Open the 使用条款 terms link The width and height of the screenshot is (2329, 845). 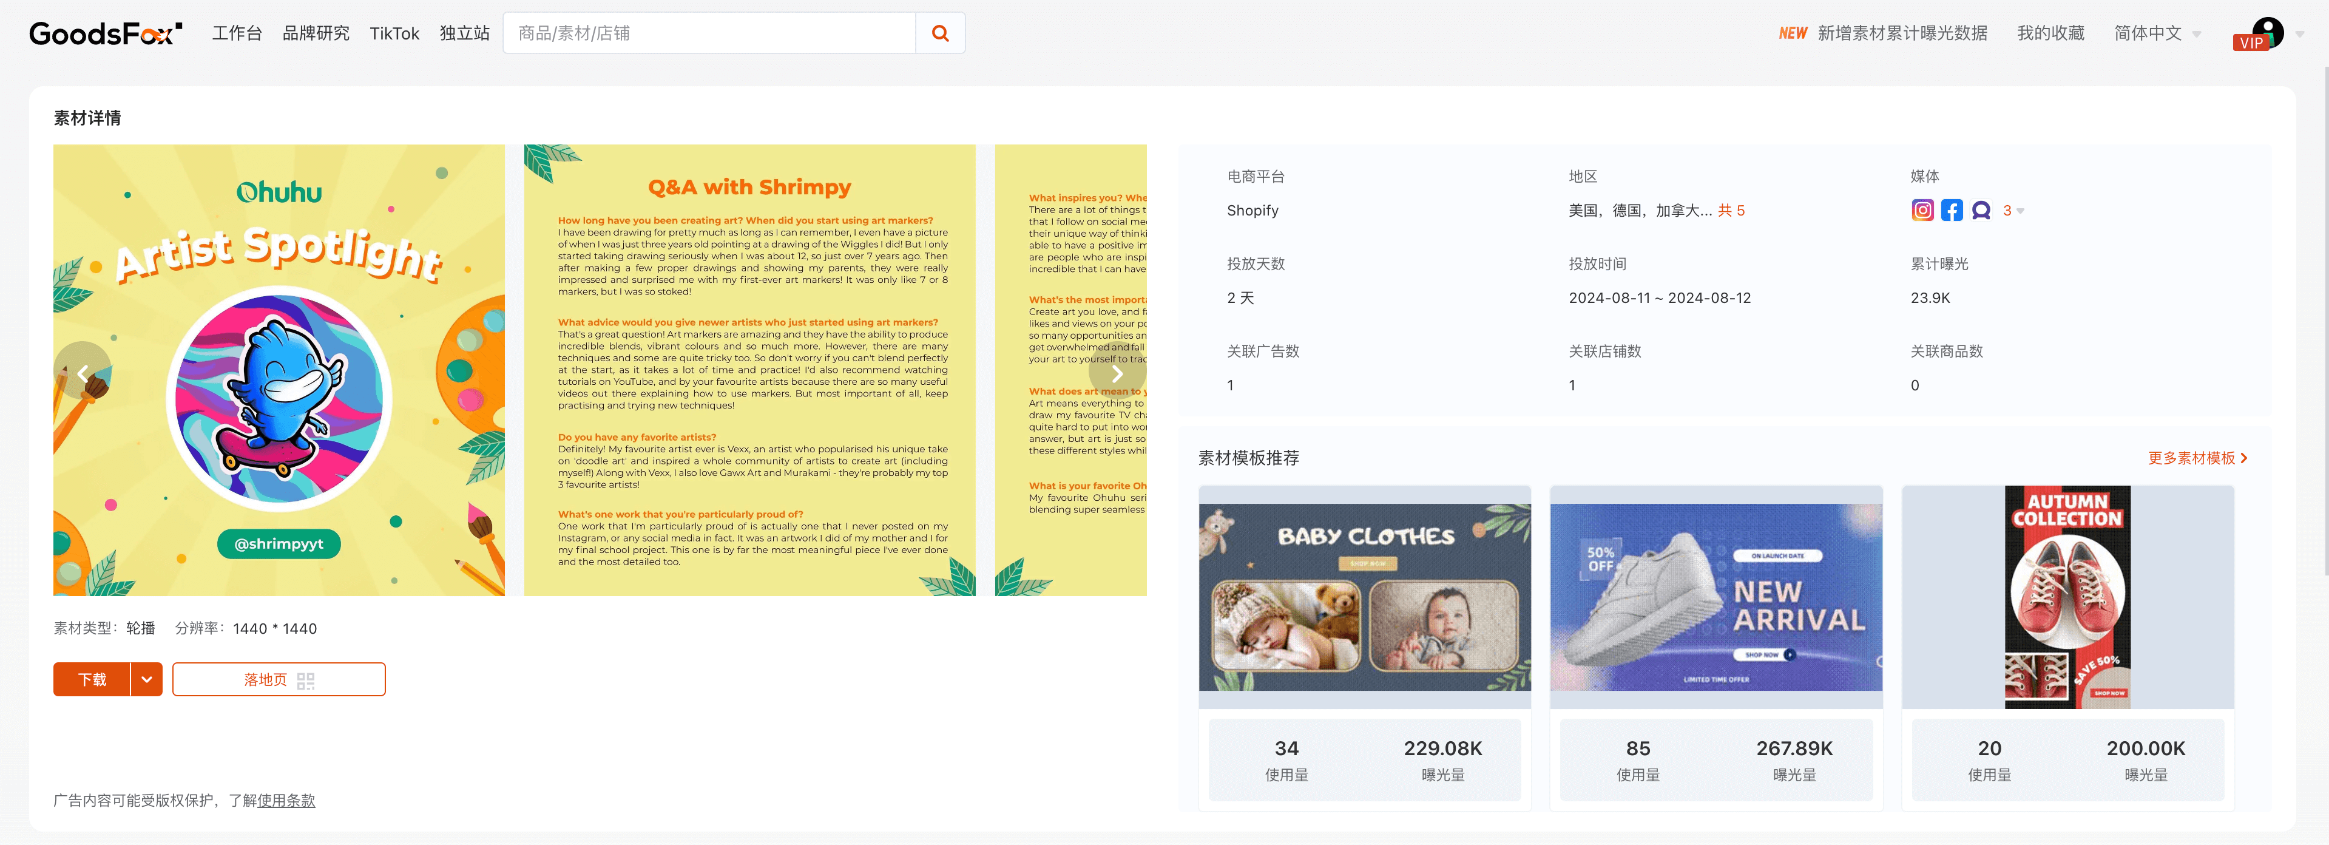click(286, 799)
